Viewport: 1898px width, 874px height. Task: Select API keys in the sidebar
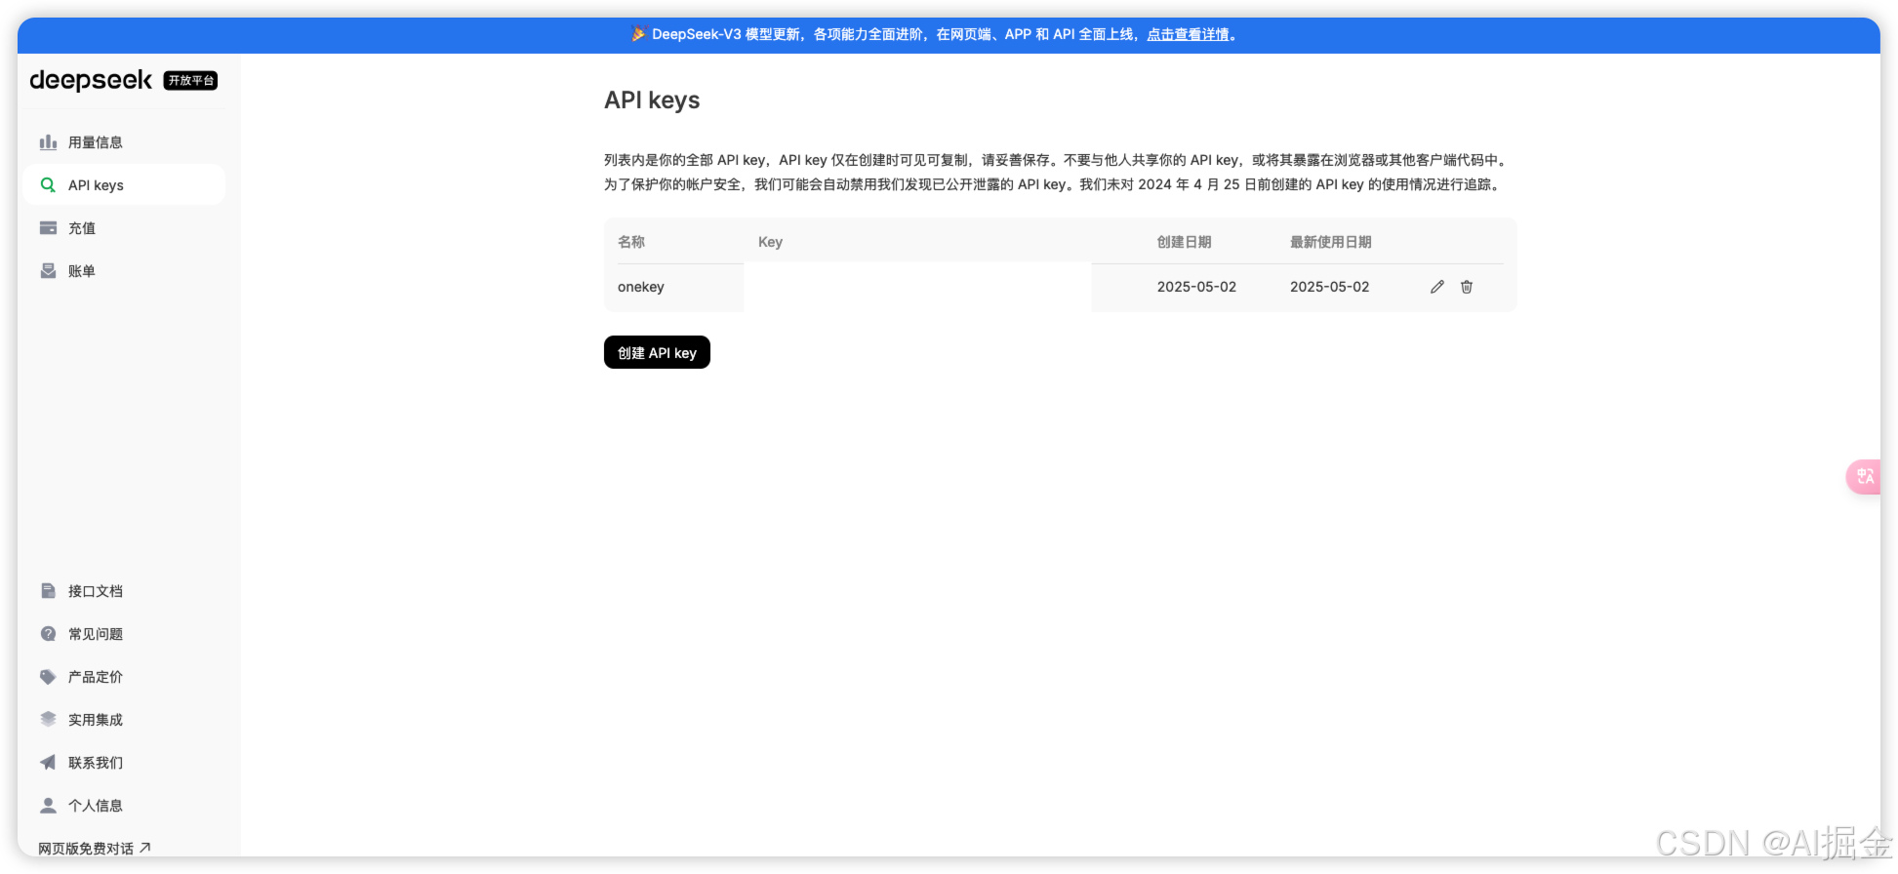click(x=124, y=185)
